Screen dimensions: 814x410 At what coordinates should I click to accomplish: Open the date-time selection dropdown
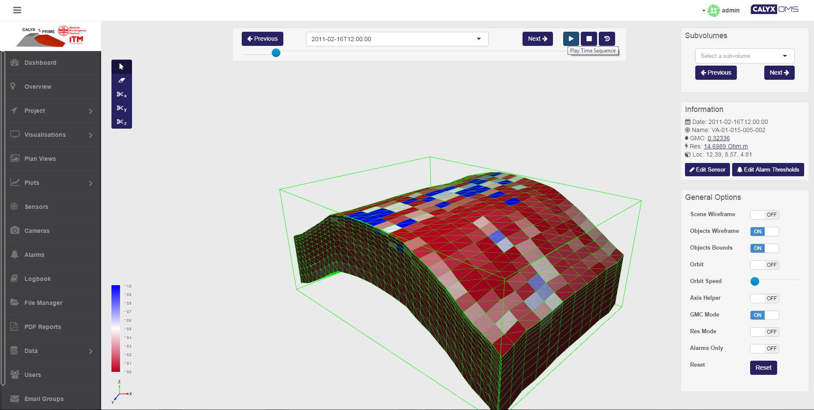click(397, 39)
